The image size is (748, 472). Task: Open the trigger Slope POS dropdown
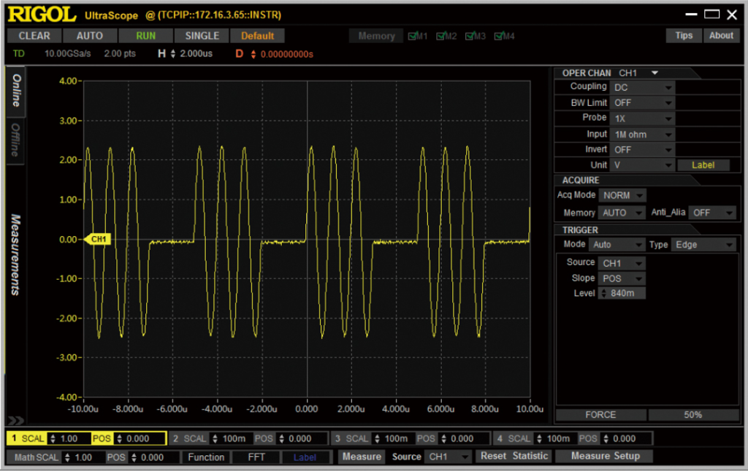(x=622, y=278)
